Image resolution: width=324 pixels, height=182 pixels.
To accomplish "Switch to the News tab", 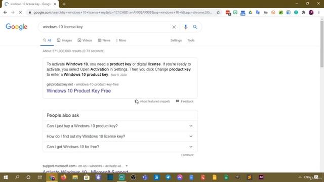I will coord(104,40).
